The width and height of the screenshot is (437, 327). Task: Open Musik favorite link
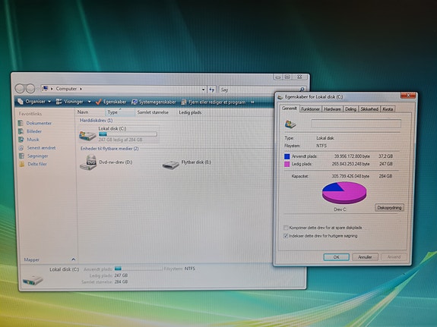coord(33,140)
